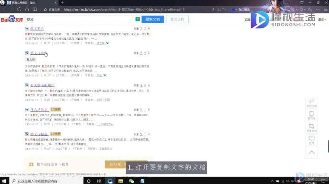Click contributor name on 有关散文的知识 result
Screen dimensions: 329x184
tap(103, 100)
